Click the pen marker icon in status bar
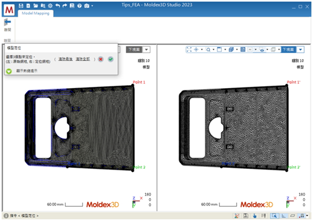313x221 pixels. click(x=263, y=216)
